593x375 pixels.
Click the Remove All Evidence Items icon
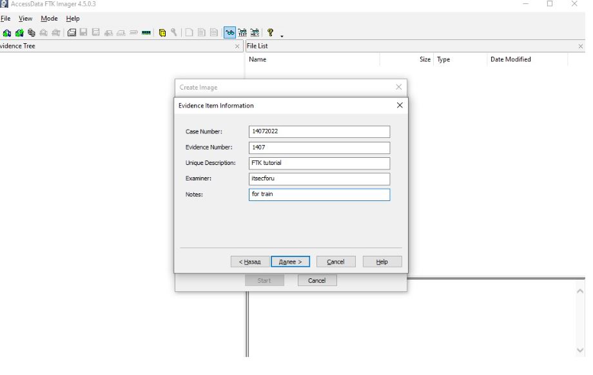pos(56,33)
